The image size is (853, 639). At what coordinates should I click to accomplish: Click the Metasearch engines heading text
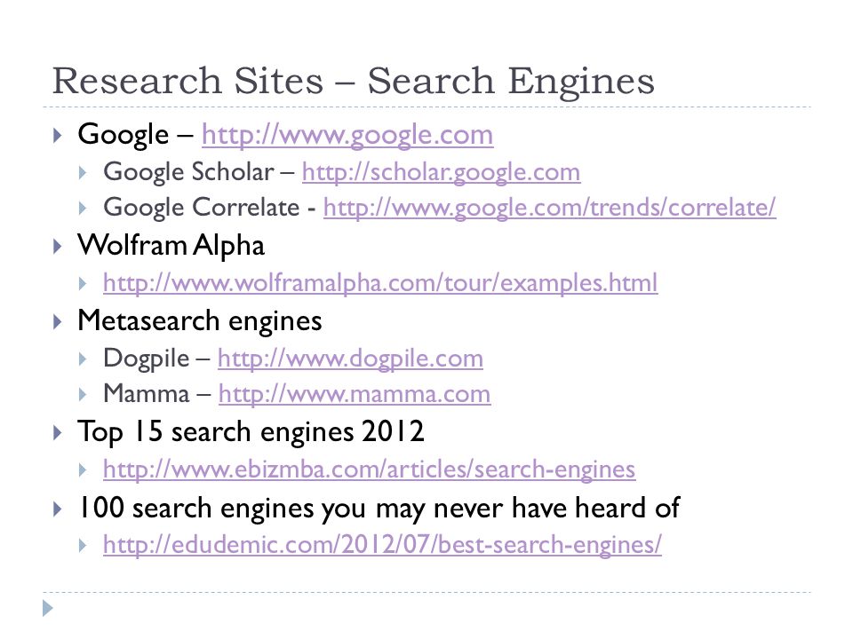200,320
